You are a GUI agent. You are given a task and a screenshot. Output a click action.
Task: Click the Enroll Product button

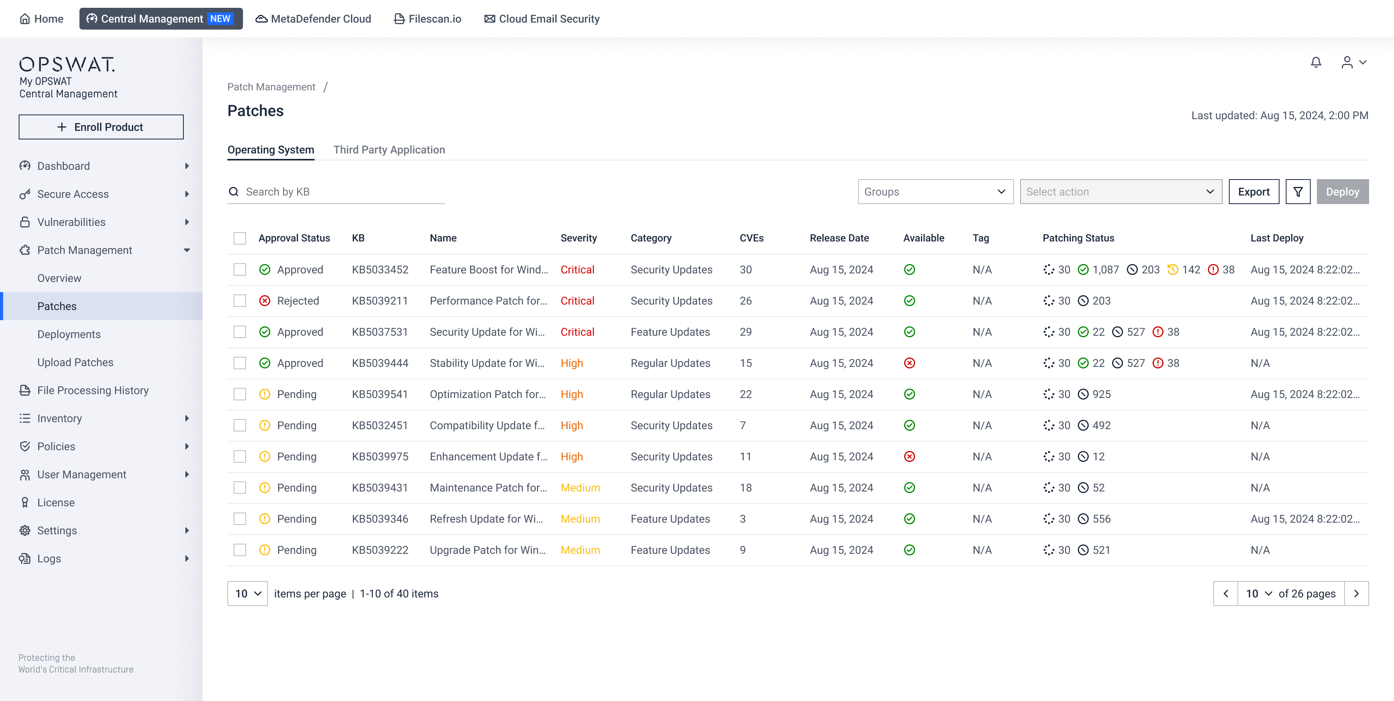coord(101,127)
